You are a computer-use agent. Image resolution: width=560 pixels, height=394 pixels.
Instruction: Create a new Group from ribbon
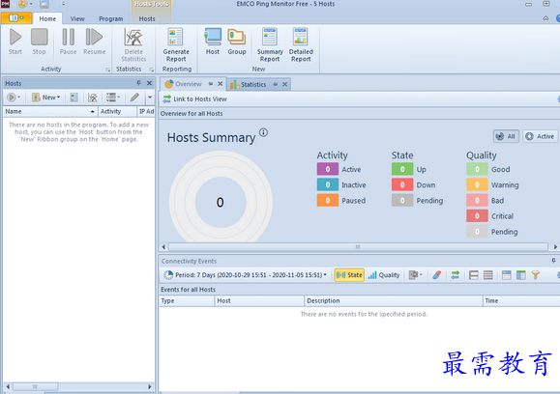pos(237,42)
